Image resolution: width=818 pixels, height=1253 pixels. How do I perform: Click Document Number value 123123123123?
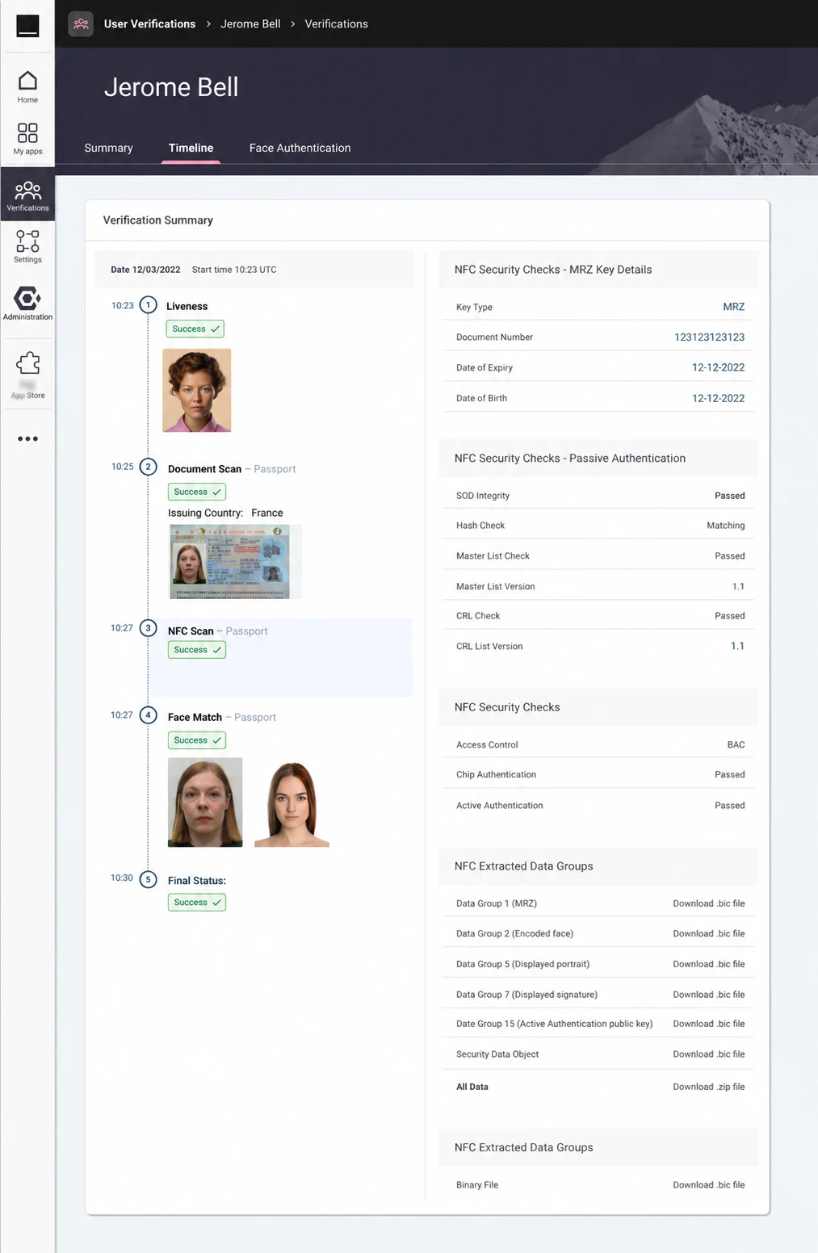[x=709, y=337]
